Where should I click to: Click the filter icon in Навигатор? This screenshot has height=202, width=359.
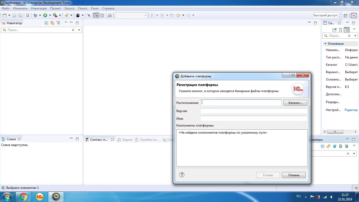click(x=58, y=23)
